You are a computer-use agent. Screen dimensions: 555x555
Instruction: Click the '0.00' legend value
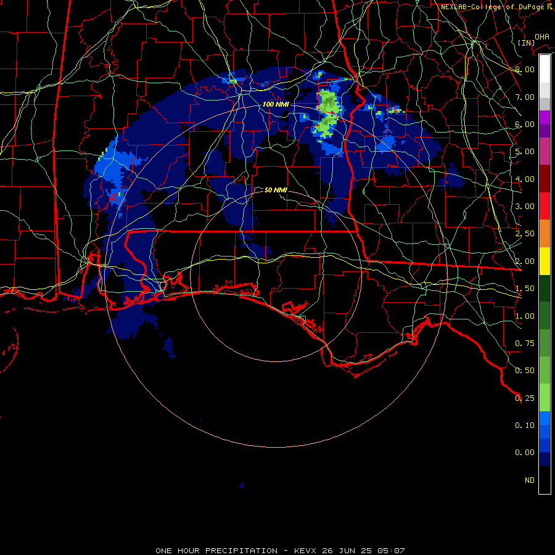525,453
